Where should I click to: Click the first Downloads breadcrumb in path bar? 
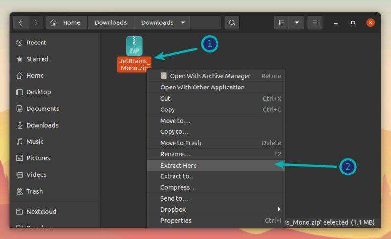111,22
